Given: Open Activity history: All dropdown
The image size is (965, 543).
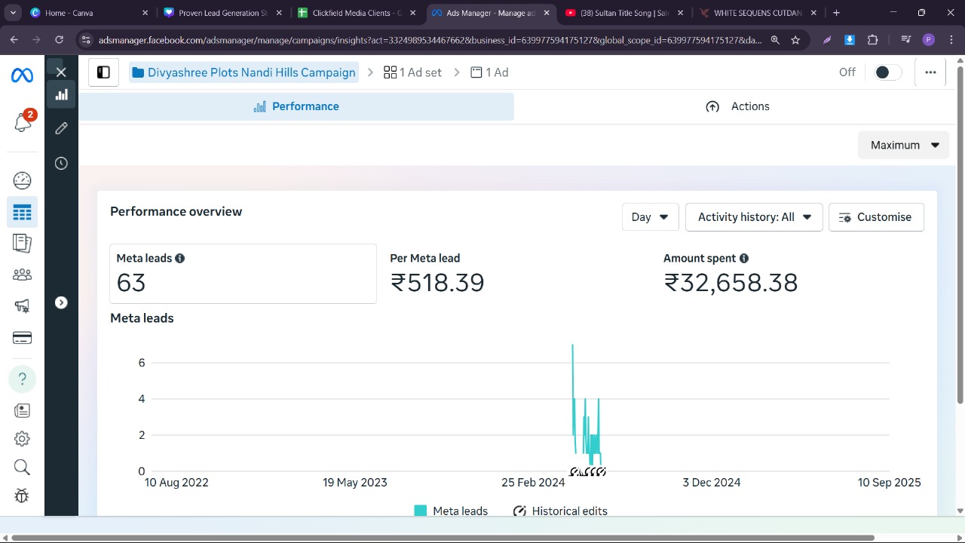Looking at the screenshot, I should click(x=754, y=217).
